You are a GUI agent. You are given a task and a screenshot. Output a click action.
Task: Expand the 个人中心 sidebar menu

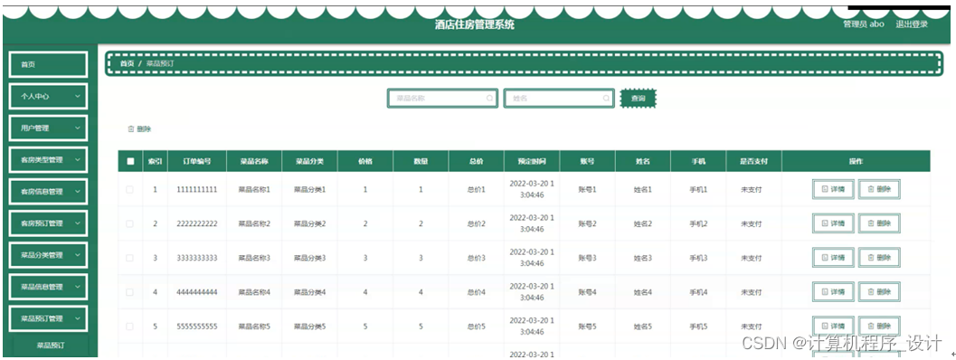pos(48,97)
